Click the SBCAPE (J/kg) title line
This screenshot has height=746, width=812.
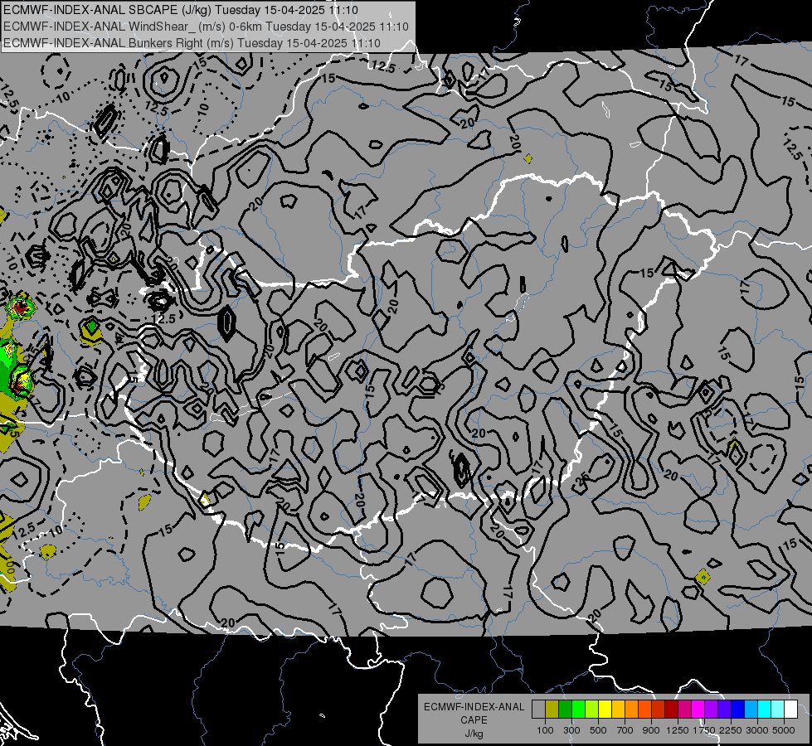[181, 10]
